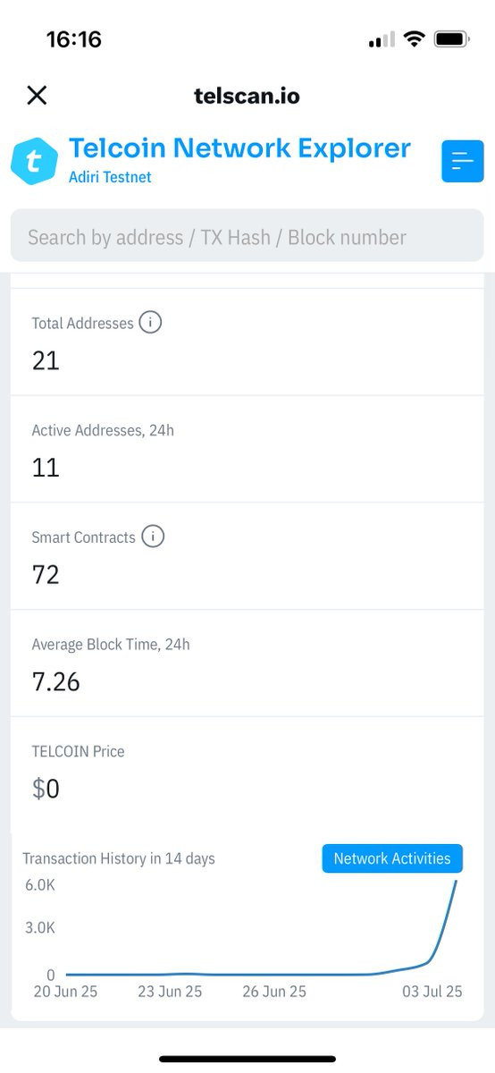Tap the Adiri Testnet label
495x1073 pixels.
click(x=110, y=177)
